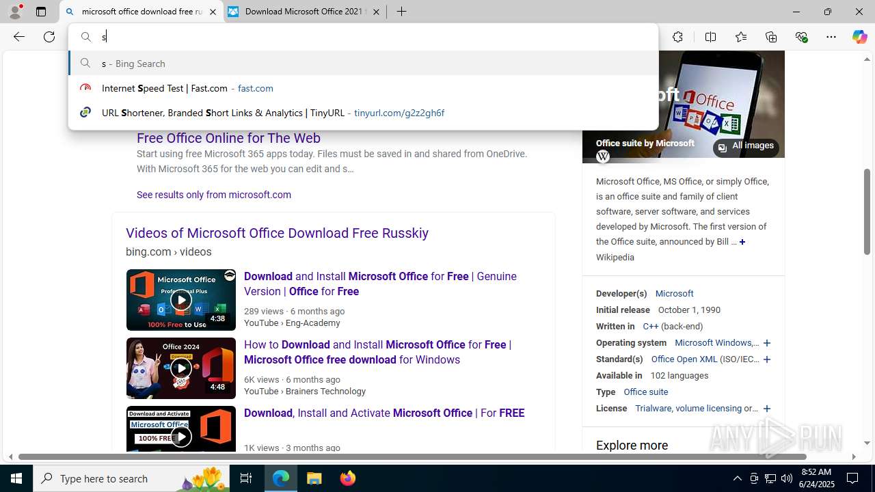Open the notification center icon

click(x=852, y=478)
